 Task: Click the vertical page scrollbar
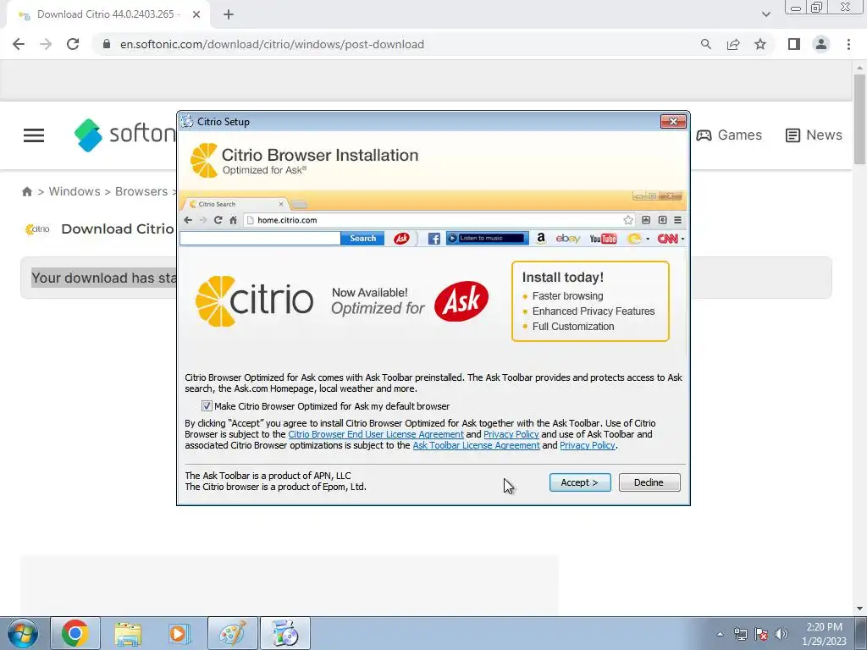859,118
